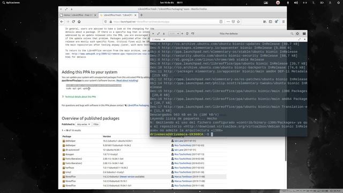Open Aplicaciones menu in top panel

11,3
